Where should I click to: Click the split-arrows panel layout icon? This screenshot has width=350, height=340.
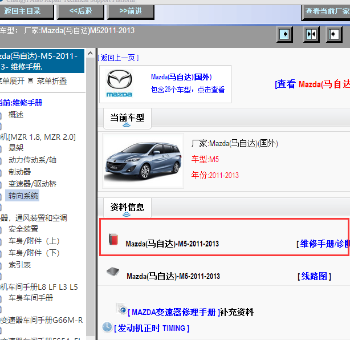(x=311, y=34)
